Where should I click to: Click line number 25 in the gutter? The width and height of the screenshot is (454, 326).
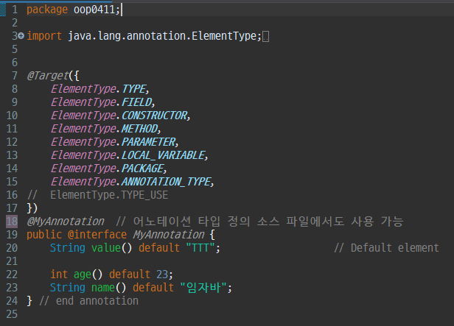click(x=12, y=314)
